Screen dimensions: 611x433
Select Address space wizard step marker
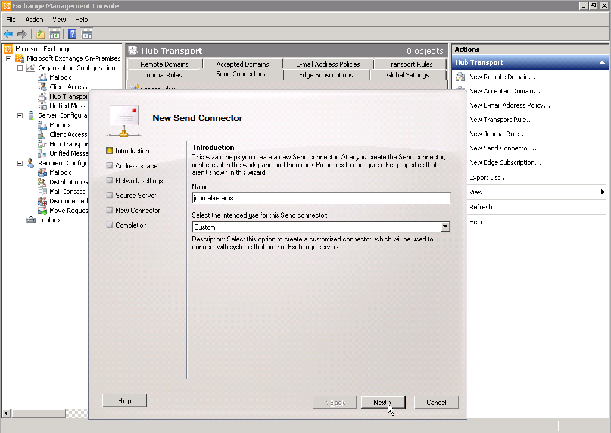coord(109,166)
